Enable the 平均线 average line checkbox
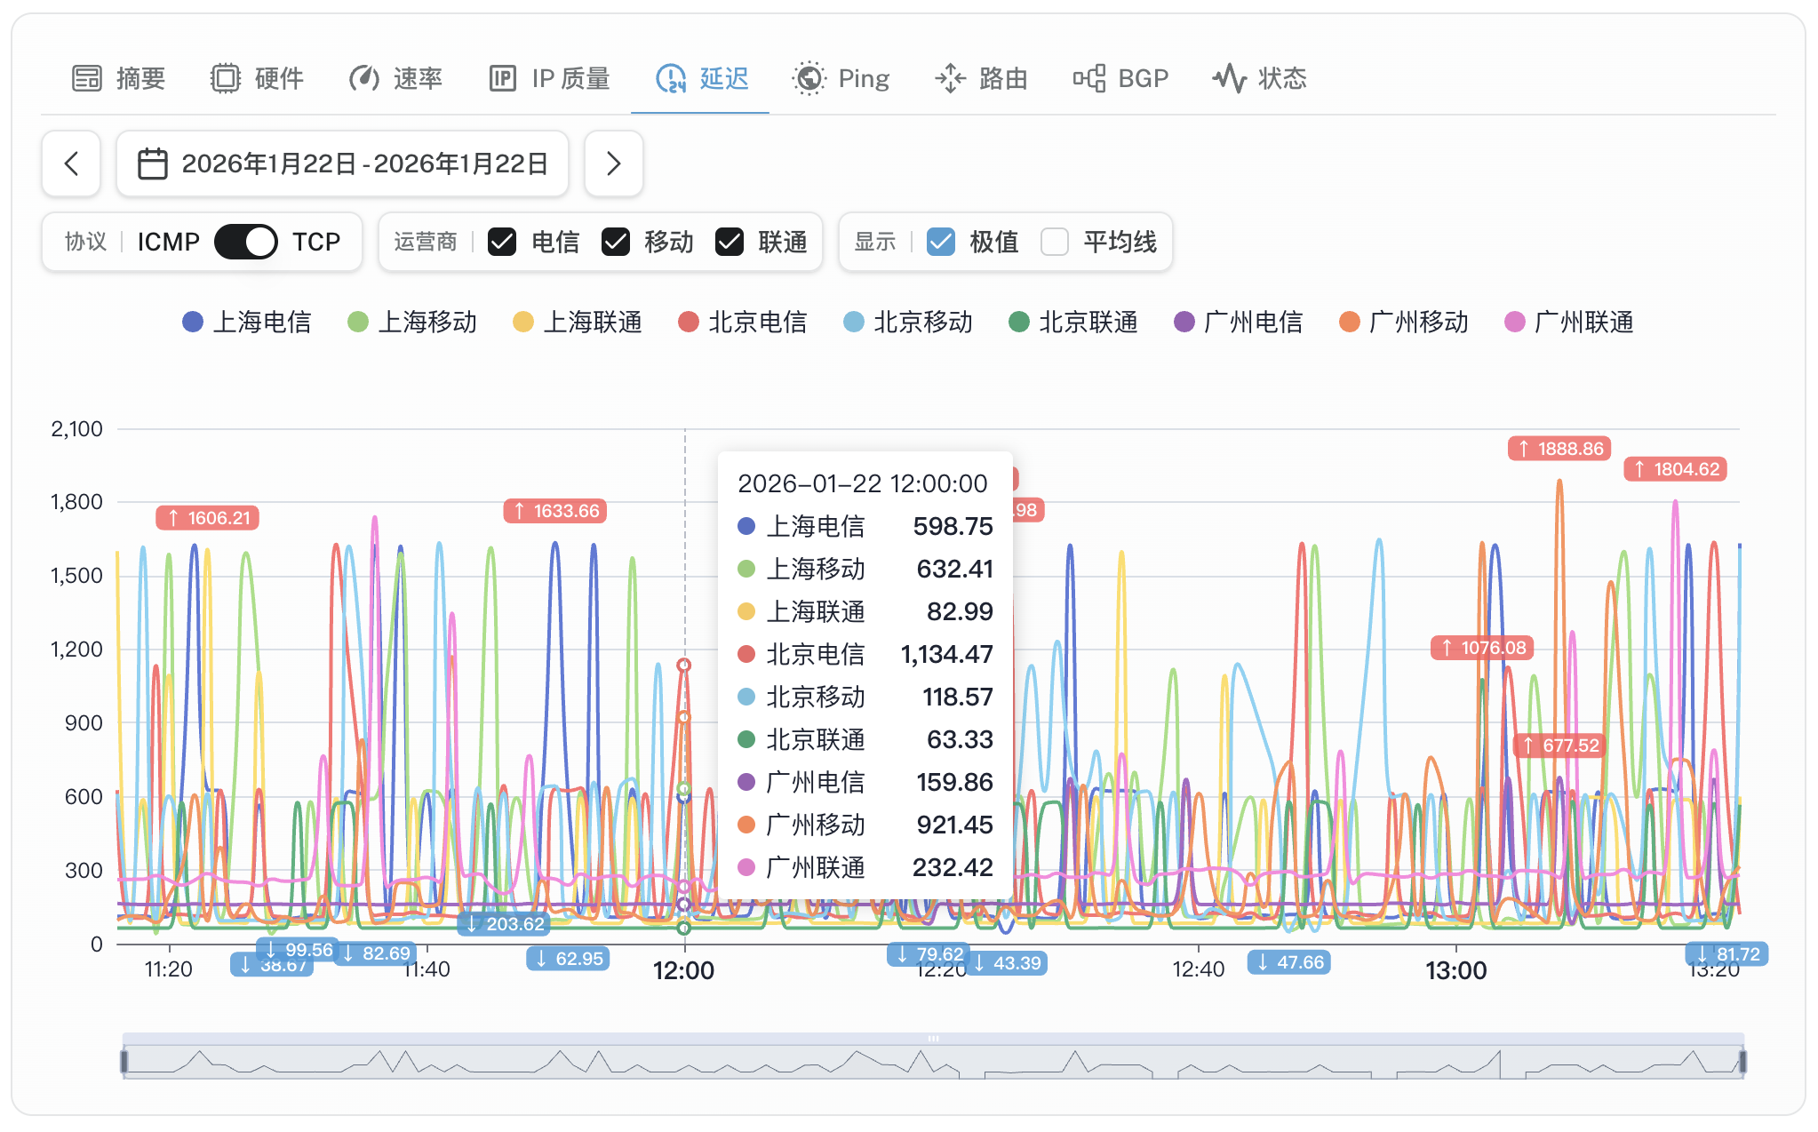1818x1132 pixels. pyautogui.click(x=1054, y=242)
